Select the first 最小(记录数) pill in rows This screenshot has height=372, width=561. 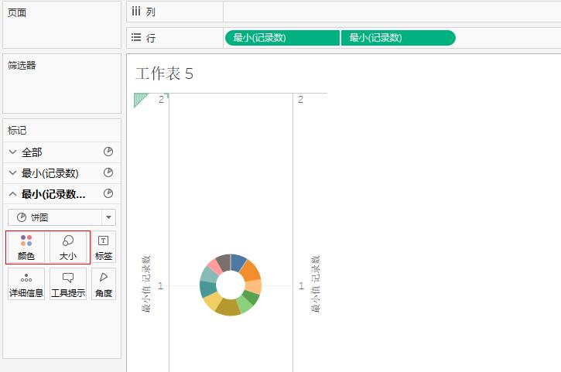coord(282,38)
